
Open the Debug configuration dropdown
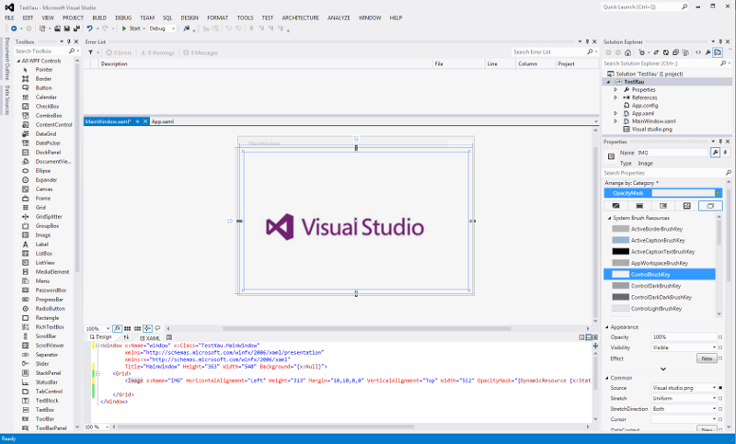coord(162,28)
